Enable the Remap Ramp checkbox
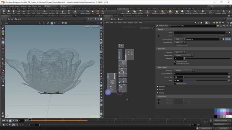 tap(175, 64)
